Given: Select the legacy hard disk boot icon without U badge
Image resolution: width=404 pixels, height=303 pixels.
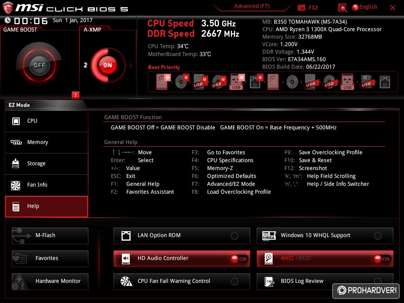Looking at the screenshot, I should point(273,82).
